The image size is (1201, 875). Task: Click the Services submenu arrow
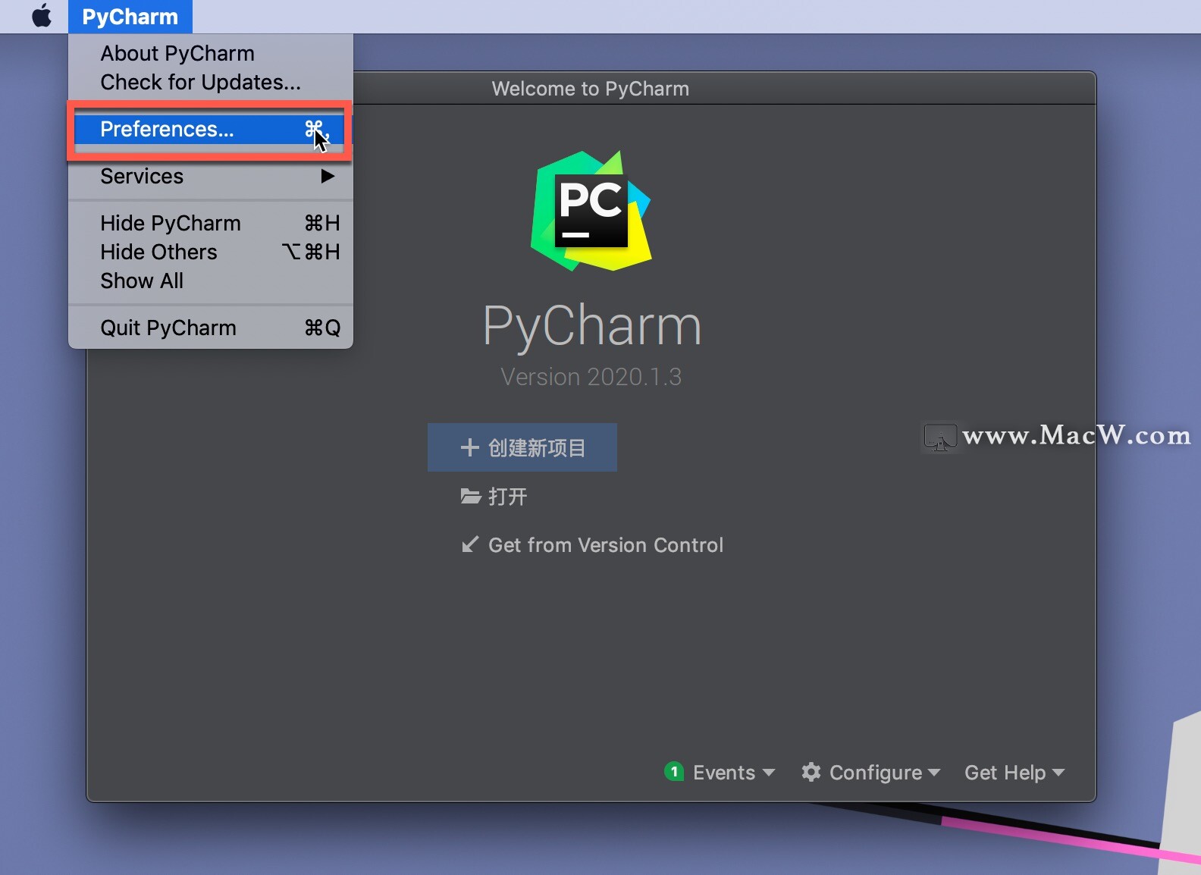click(328, 176)
